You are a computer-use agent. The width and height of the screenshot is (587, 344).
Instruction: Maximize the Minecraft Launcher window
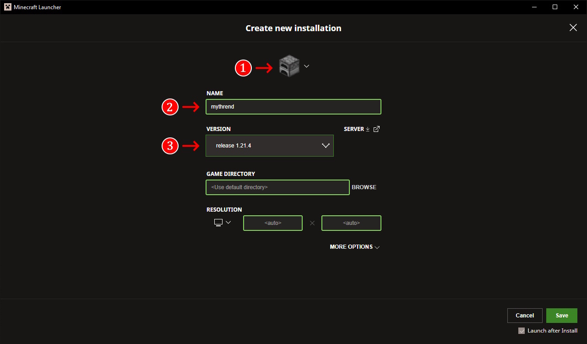pyautogui.click(x=555, y=7)
